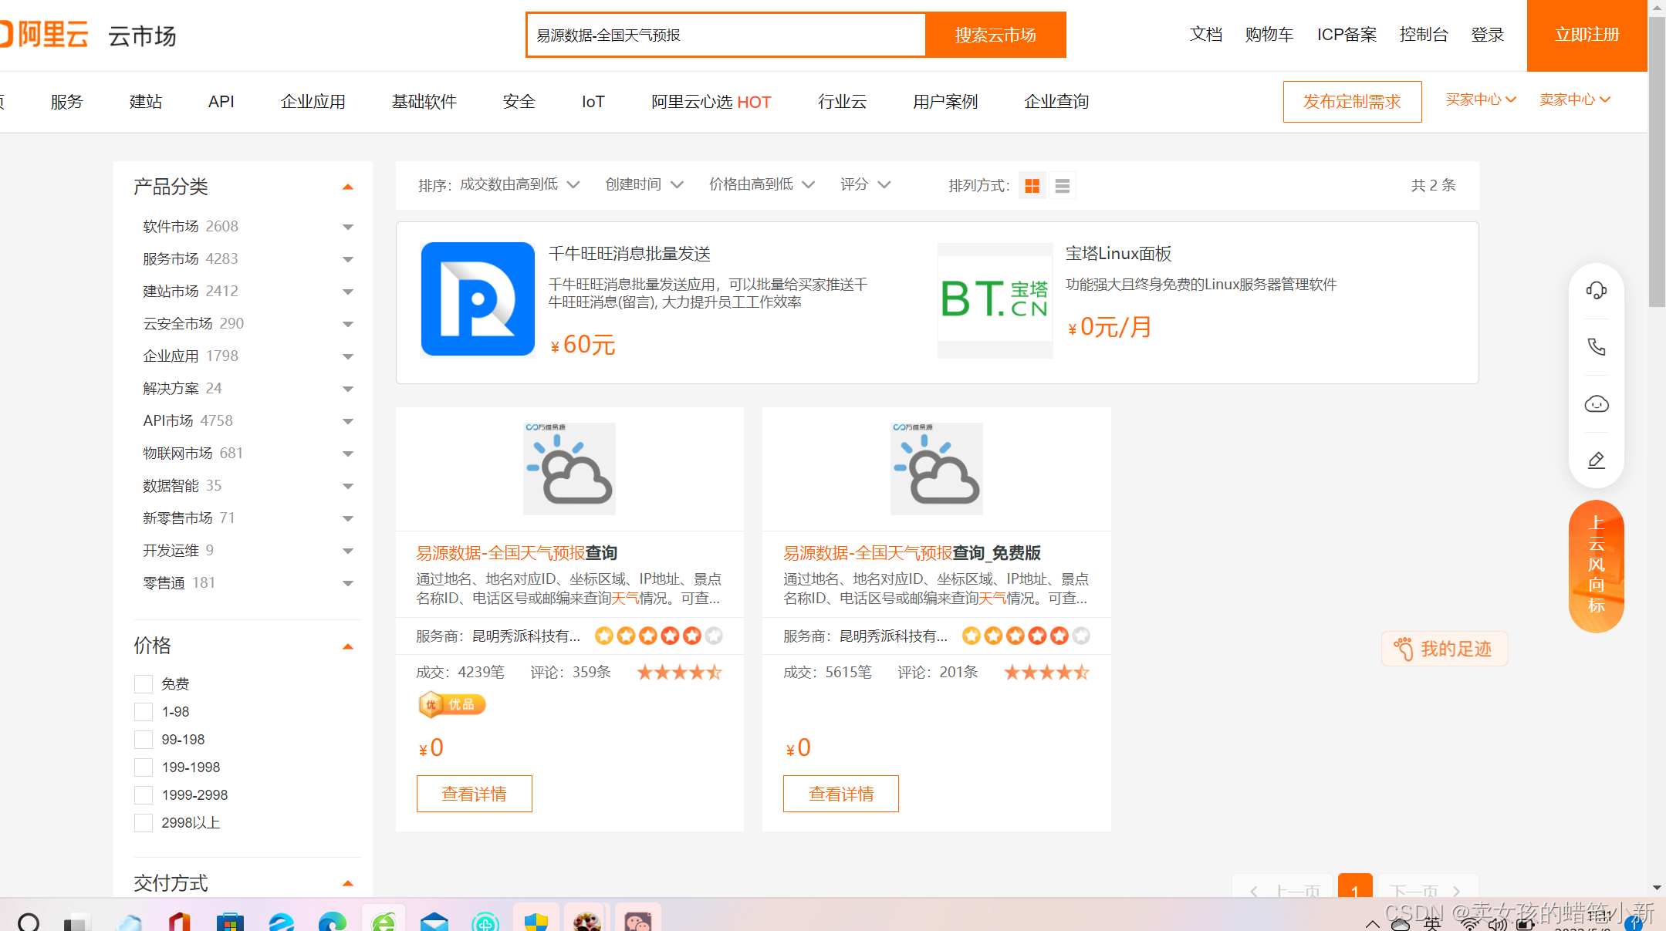Open the IoT menu item

click(x=593, y=102)
